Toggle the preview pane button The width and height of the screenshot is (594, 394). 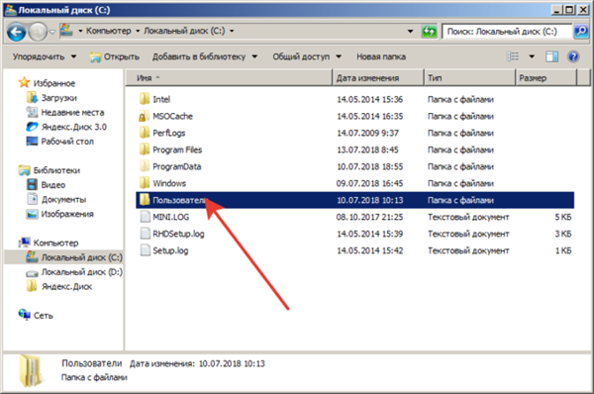[x=551, y=56]
